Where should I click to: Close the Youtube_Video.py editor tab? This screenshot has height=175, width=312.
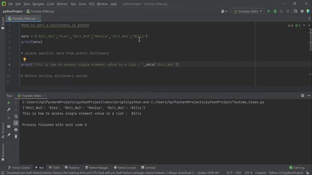(x=39, y=18)
